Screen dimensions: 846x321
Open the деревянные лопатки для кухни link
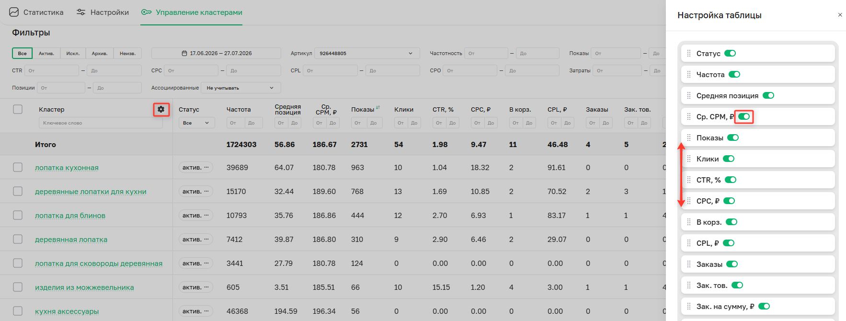91,191
